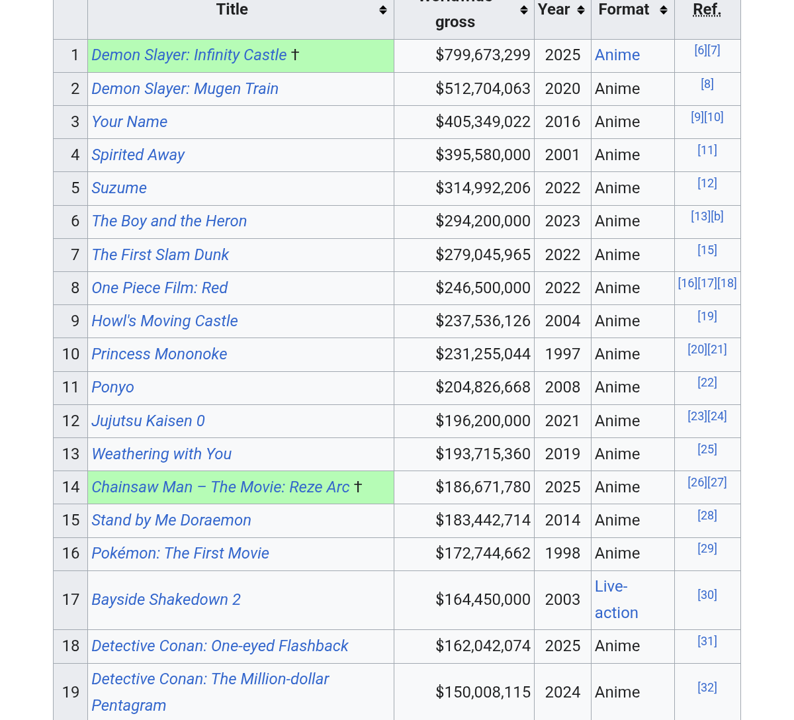Jump to citation [28]
The image size is (794, 720).
[707, 516]
